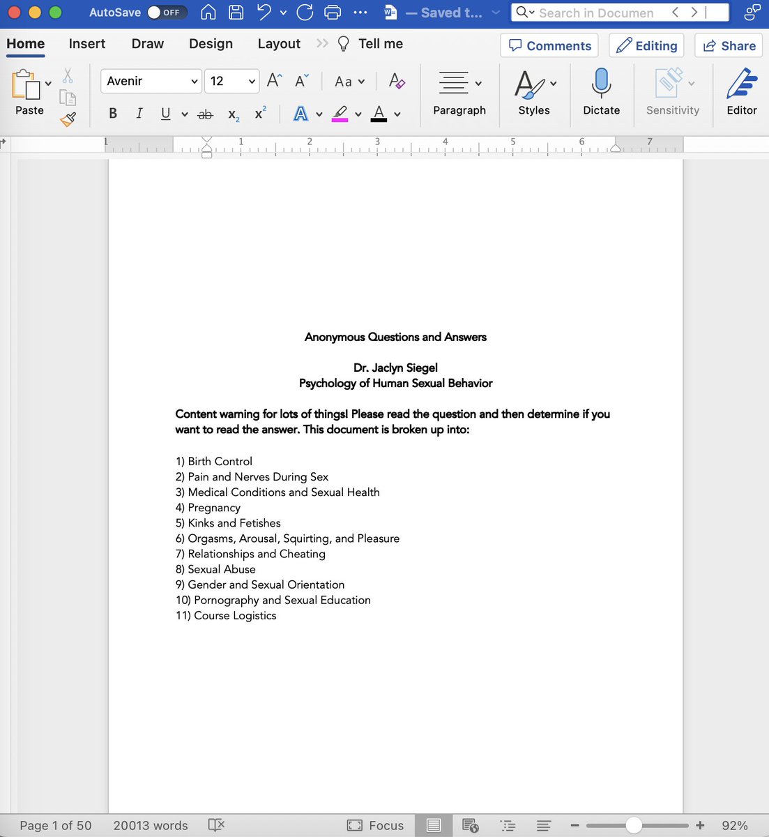This screenshot has height=837, width=769.
Task: Click the Editing mode button
Action: tap(647, 45)
